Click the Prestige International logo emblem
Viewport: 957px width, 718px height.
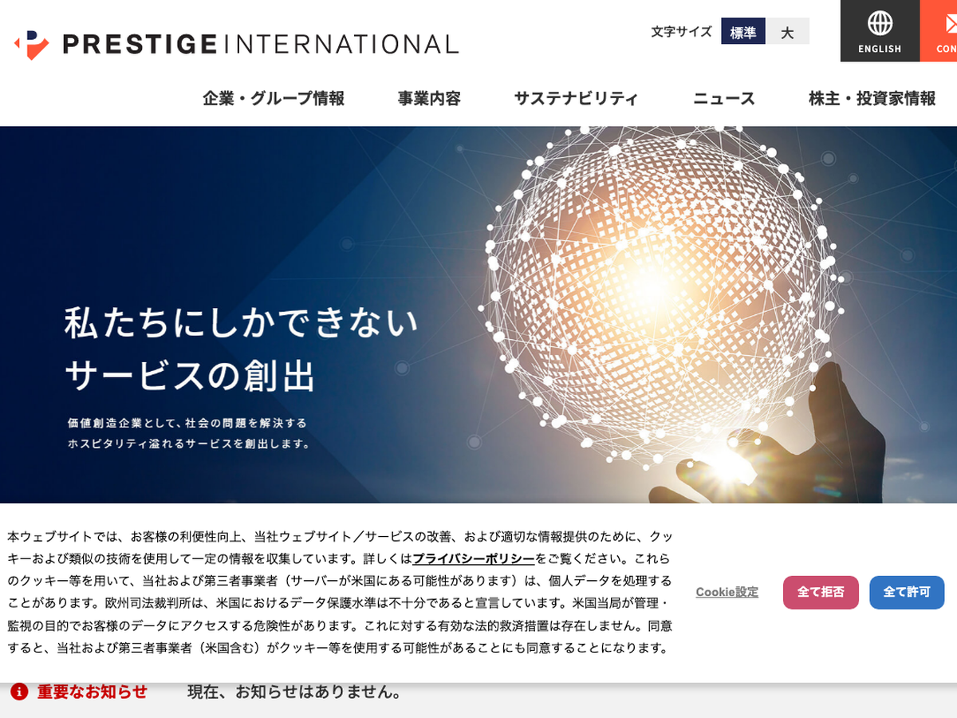tap(32, 45)
